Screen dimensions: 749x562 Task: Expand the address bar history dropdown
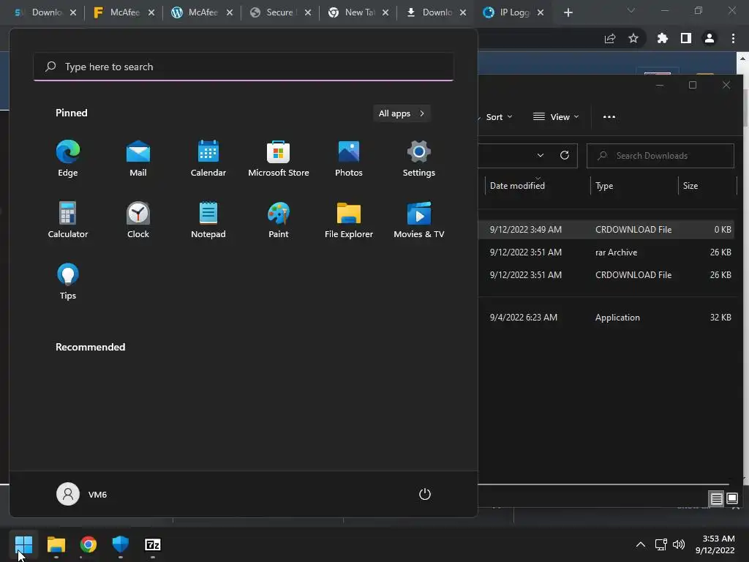pos(541,155)
